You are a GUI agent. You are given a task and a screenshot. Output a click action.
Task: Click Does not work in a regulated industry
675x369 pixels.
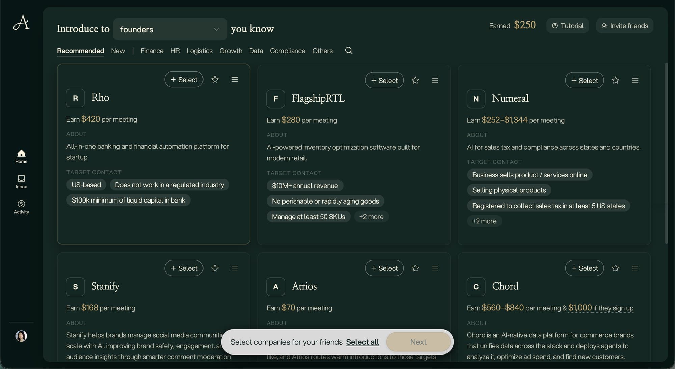pyautogui.click(x=169, y=185)
